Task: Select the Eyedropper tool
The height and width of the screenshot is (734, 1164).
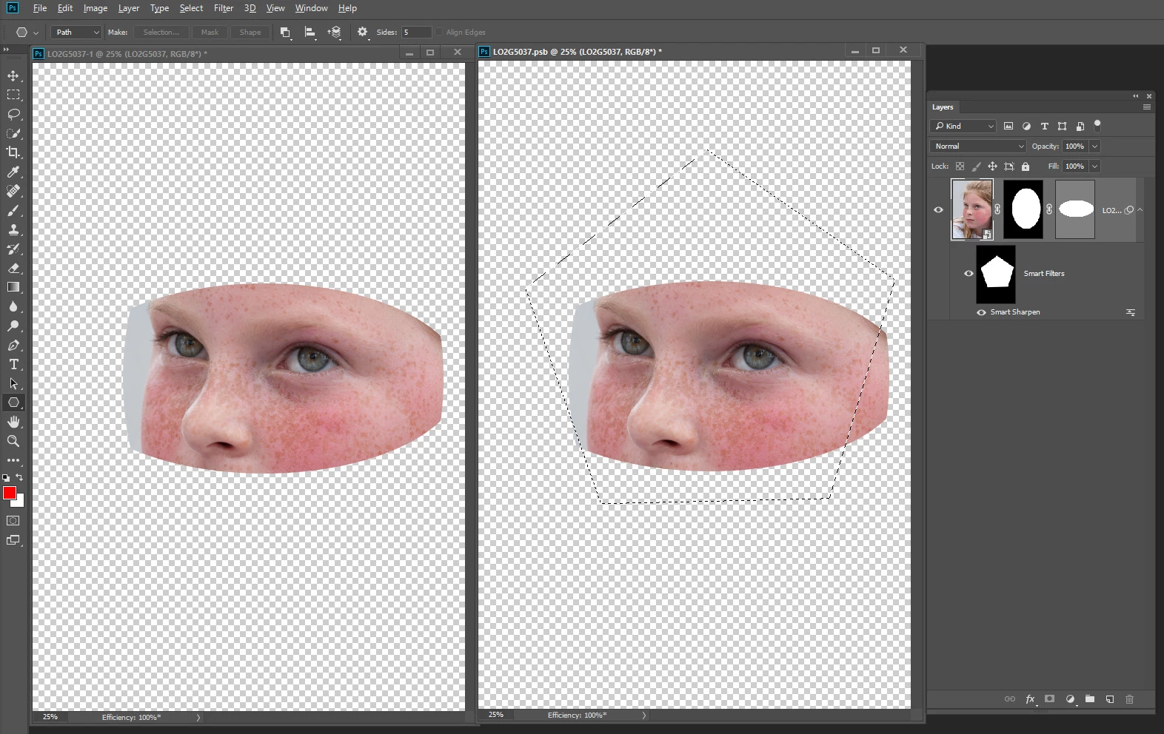Action: click(x=13, y=172)
